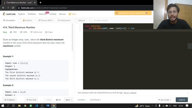192x108 pixels.
Task: Click the thumbs down dislike icon
Action: pos(21,32)
